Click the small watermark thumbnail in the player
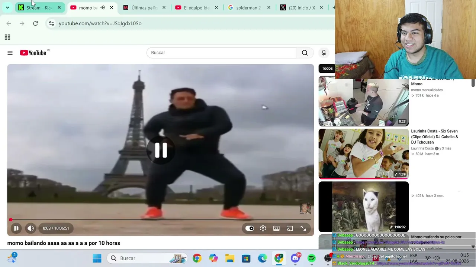This screenshot has width=476, height=267. point(305,208)
